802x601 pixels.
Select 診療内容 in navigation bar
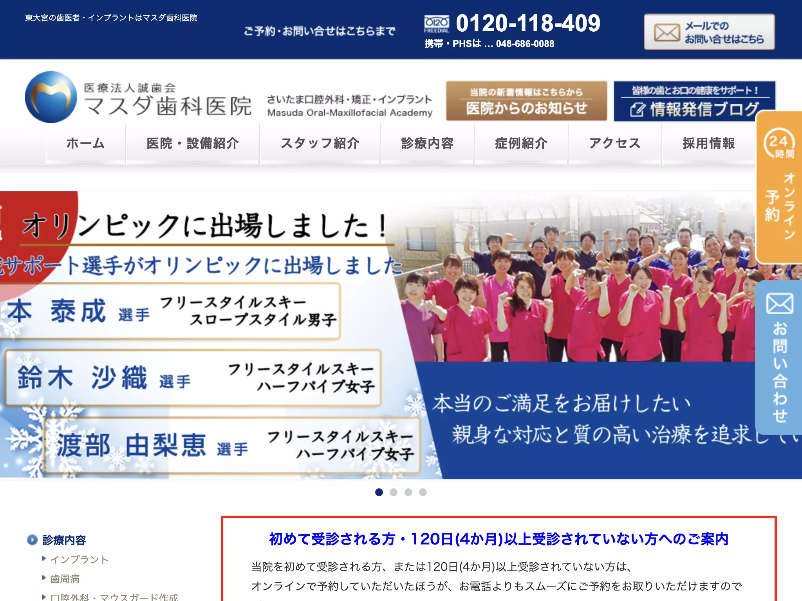(x=427, y=144)
